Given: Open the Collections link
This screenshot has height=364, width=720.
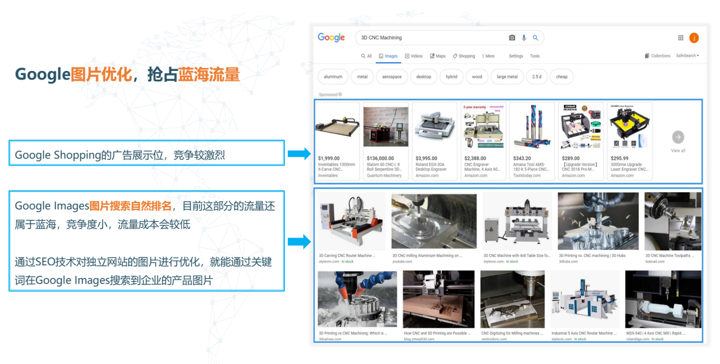Looking at the screenshot, I should pos(658,56).
